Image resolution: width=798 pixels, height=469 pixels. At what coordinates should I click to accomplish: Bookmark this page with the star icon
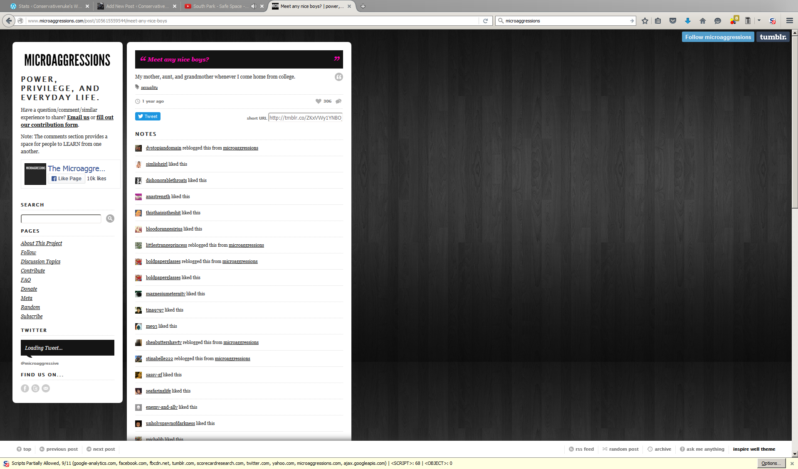point(645,21)
